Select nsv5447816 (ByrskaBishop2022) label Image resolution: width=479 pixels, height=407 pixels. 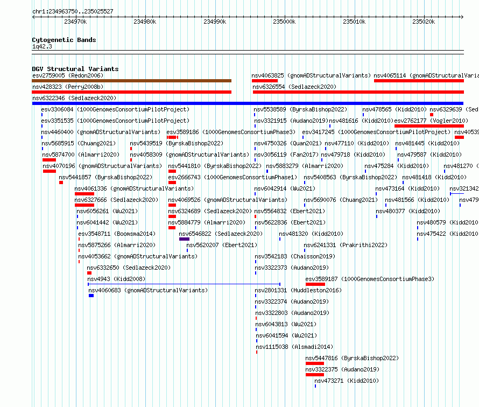(352, 358)
